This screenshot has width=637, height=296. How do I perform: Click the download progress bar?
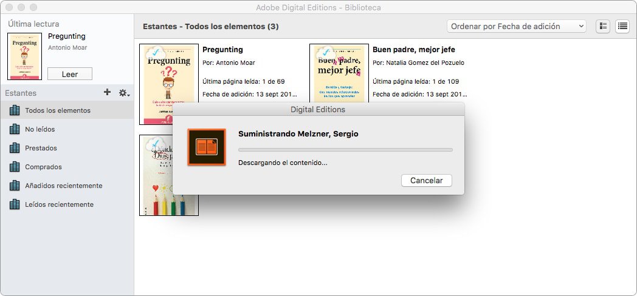click(345, 150)
